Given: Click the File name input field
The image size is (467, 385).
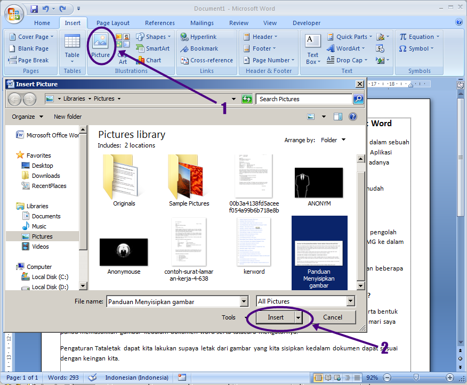Looking at the screenshot, I should click(x=174, y=301).
